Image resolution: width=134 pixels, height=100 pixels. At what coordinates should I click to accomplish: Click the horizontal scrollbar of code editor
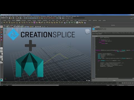pyautogui.click(x=107, y=78)
